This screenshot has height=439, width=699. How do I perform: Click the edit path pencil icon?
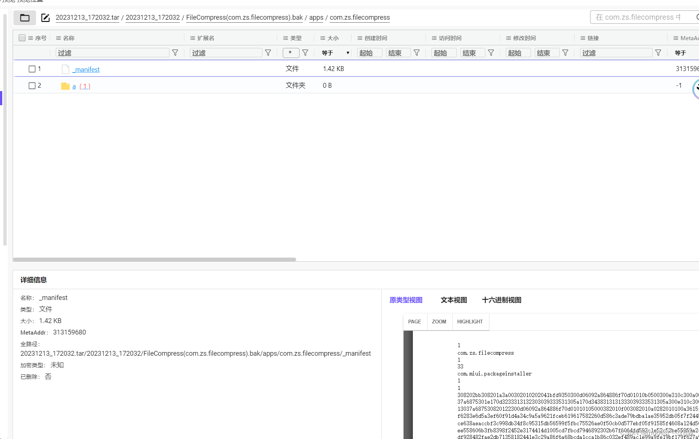tap(45, 17)
